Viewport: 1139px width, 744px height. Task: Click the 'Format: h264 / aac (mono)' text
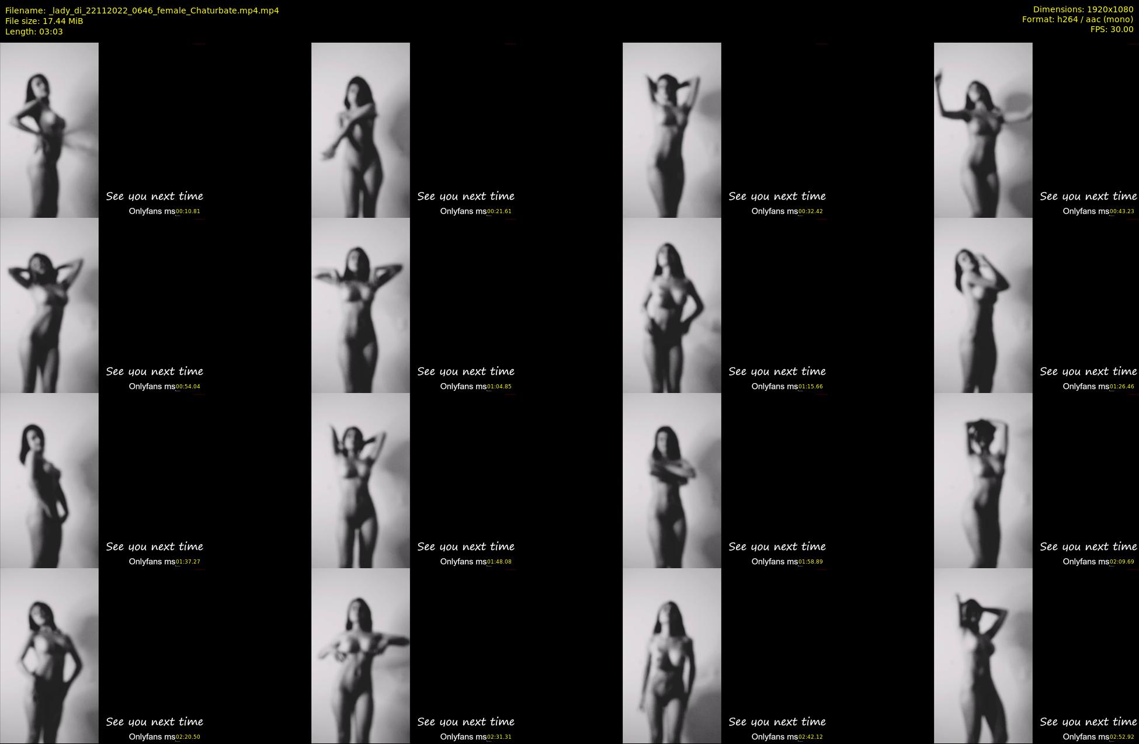(1078, 19)
